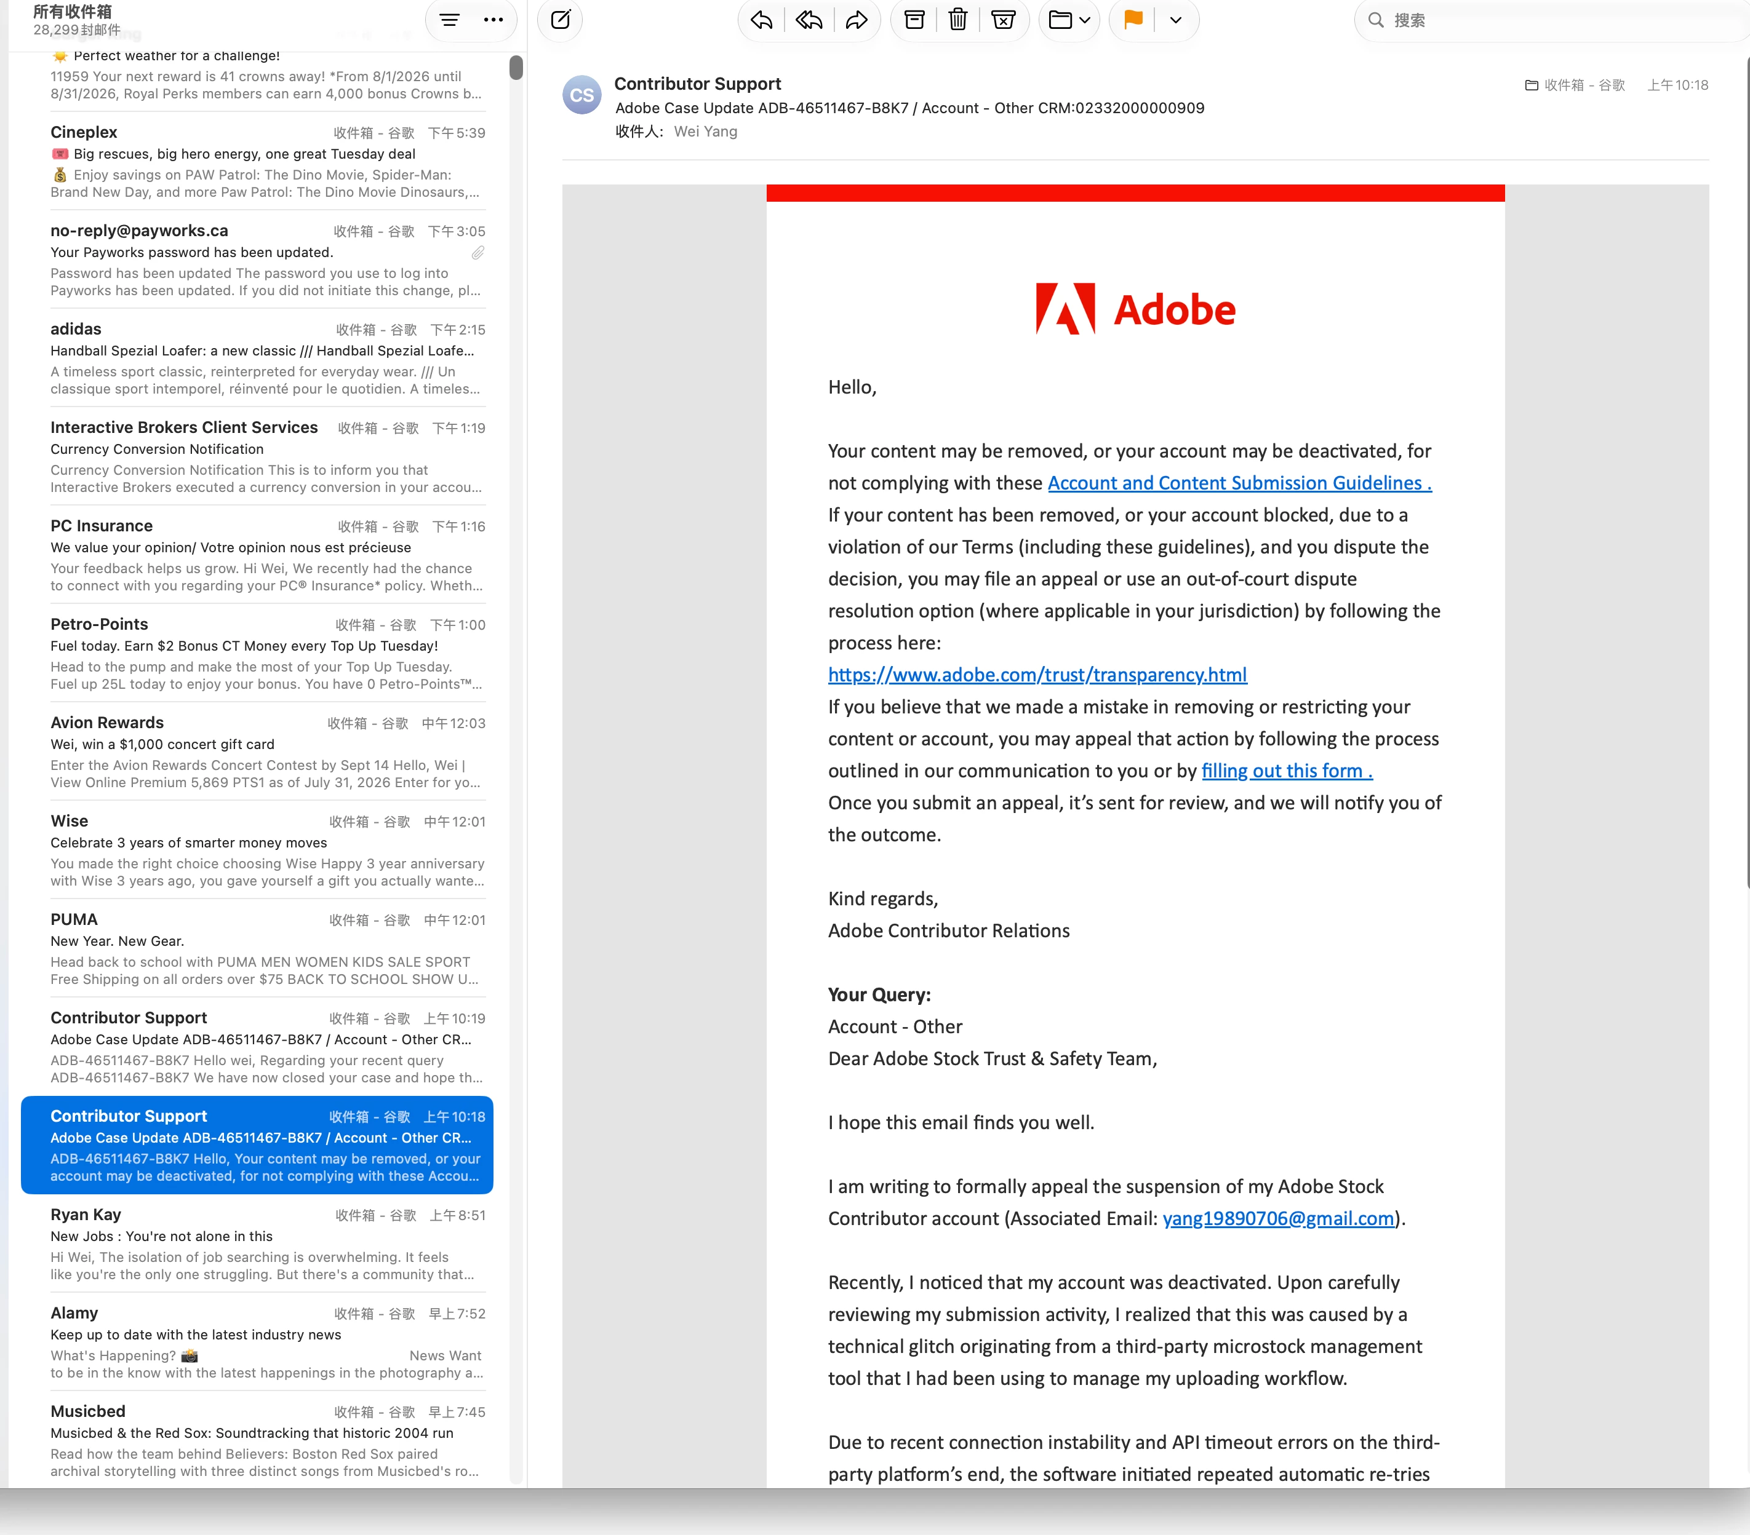Click the Payworks attachment paperclip icon
The image size is (1750, 1535).
[477, 253]
